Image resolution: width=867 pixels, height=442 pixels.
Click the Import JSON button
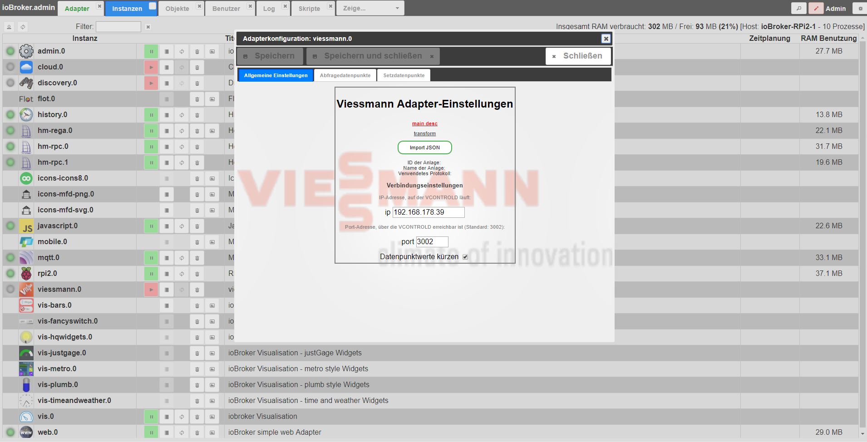click(424, 147)
